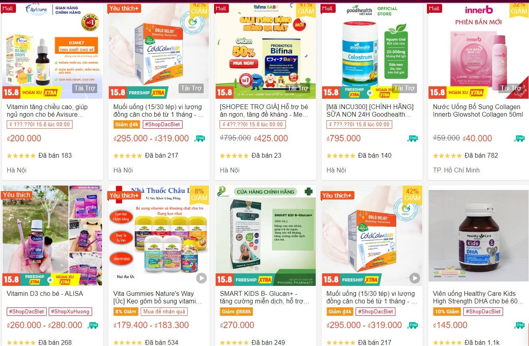Open SMART KIDS B-Glucan+ product image
The image size is (529, 346).
265,236
